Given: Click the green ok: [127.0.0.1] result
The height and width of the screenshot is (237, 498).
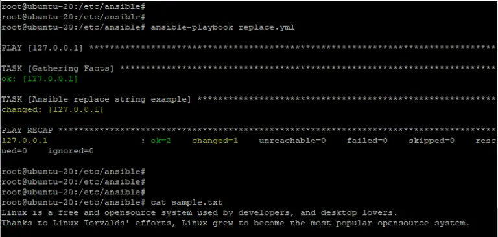Looking at the screenshot, I should (40, 79).
